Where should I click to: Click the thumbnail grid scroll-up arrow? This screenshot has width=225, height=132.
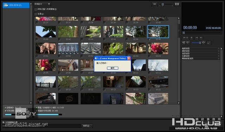[x=179, y=18]
